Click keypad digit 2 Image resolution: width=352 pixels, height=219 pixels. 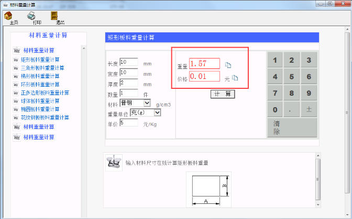[x=291, y=60]
